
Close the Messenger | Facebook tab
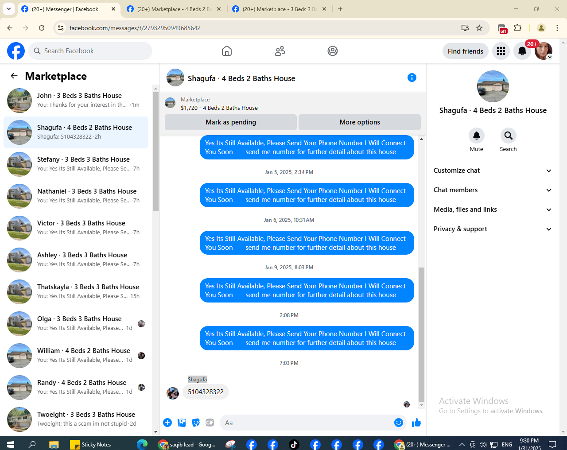pos(113,9)
